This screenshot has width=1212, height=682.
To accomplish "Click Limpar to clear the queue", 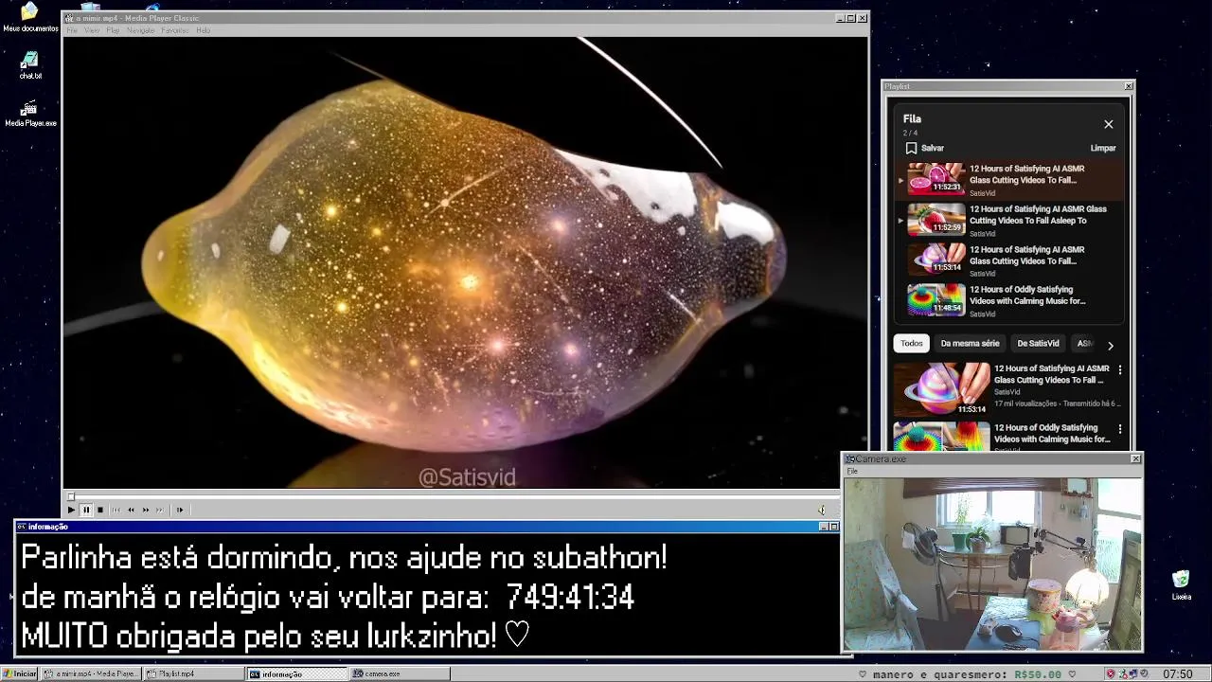I will tap(1103, 148).
